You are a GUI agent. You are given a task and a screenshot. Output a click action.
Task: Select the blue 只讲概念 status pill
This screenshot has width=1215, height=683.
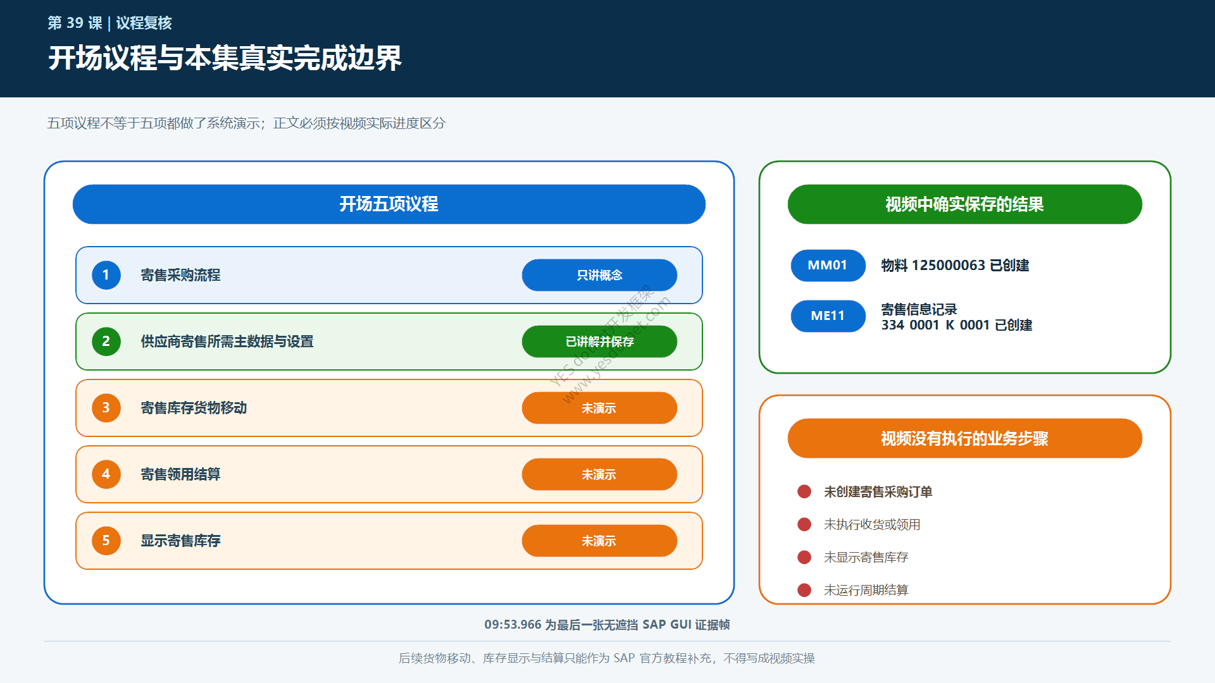coord(599,275)
